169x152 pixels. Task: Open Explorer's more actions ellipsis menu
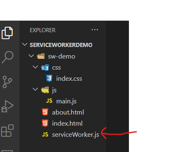(95, 30)
